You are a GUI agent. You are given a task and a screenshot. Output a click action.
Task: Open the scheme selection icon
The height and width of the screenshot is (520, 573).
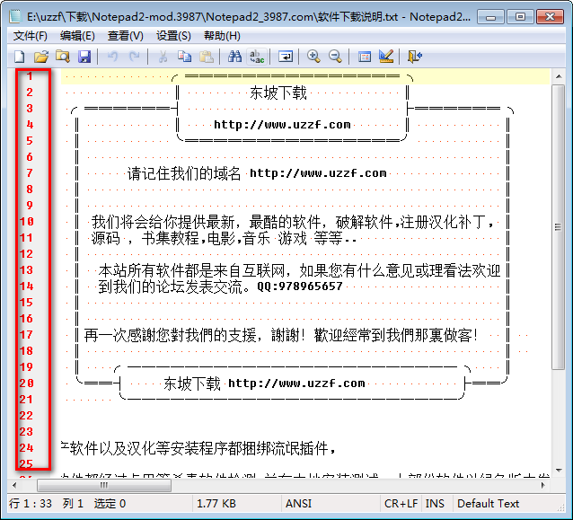364,57
